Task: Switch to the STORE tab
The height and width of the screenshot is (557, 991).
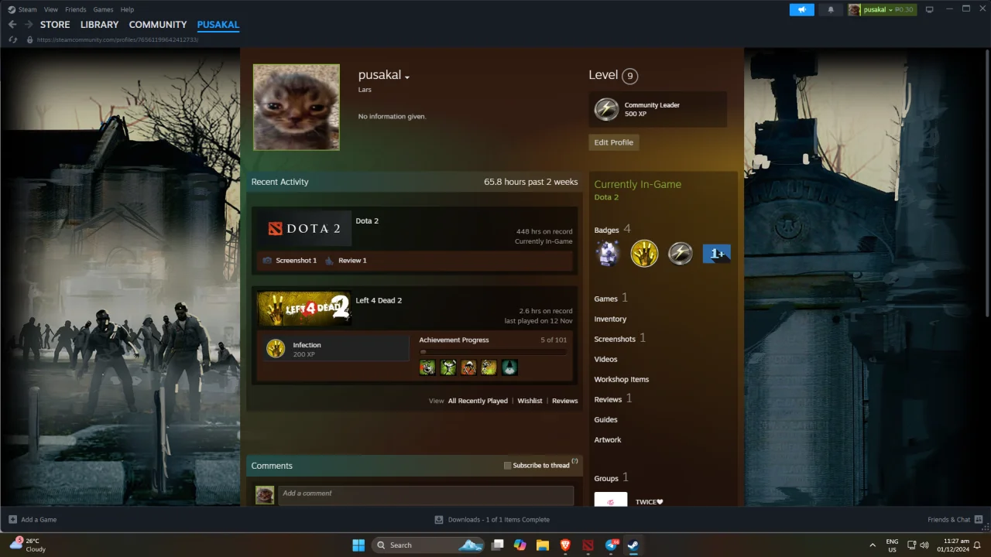Action: click(55, 25)
